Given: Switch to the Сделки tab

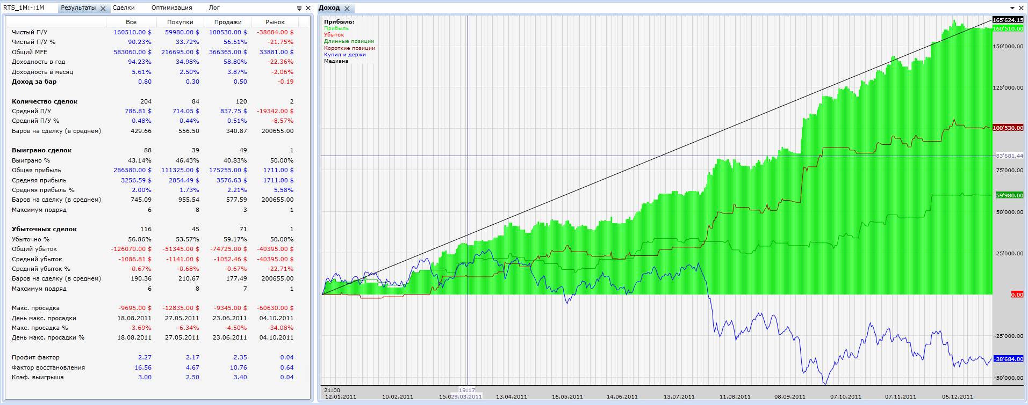Looking at the screenshot, I should 124,8.
